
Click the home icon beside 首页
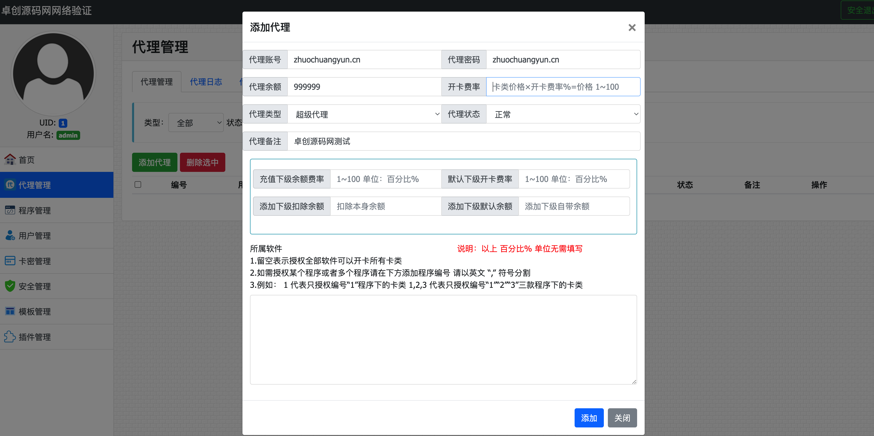tap(10, 160)
